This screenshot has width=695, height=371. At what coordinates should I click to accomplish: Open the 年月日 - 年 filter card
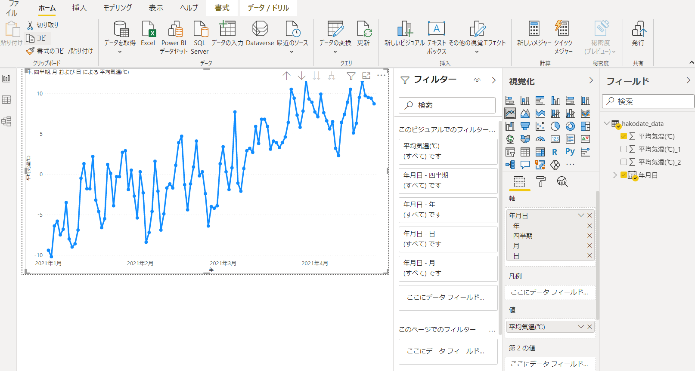tap(448, 210)
